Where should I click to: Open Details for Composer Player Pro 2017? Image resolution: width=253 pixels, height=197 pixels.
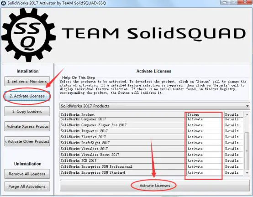point(233,125)
